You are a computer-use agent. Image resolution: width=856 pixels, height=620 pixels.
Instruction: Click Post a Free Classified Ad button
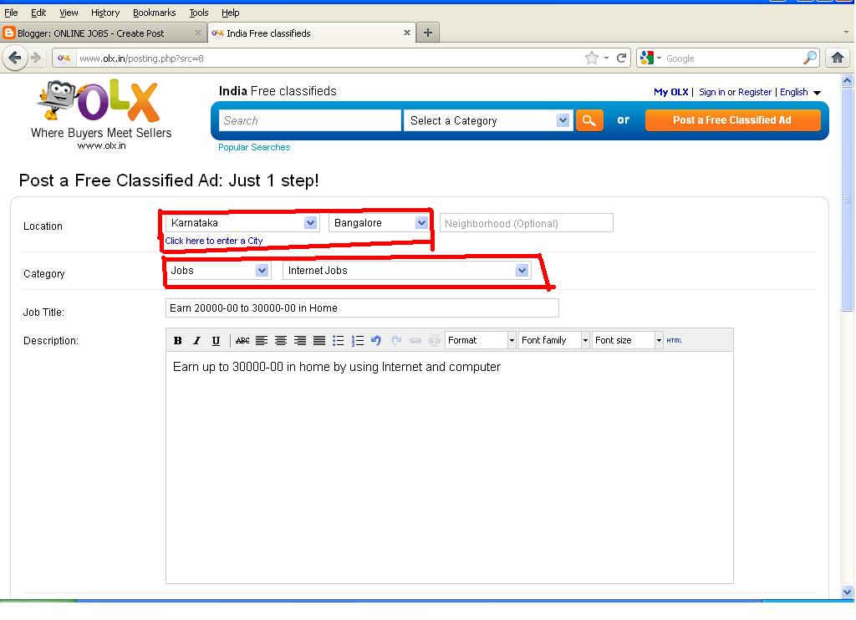[x=733, y=119]
